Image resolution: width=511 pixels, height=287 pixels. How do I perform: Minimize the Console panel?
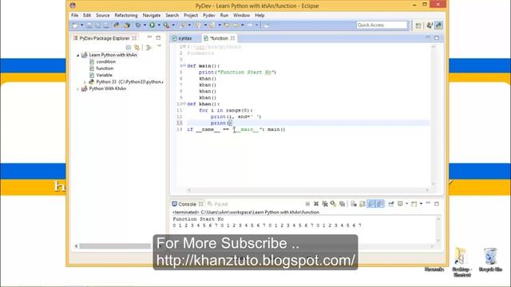(428, 203)
